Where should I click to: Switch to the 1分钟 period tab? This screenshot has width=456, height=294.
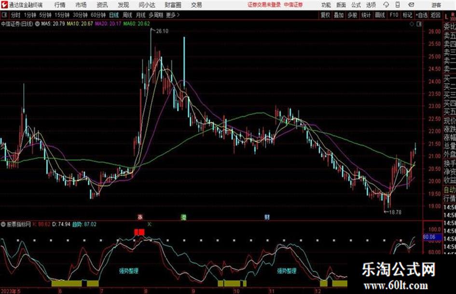(x=29, y=15)
